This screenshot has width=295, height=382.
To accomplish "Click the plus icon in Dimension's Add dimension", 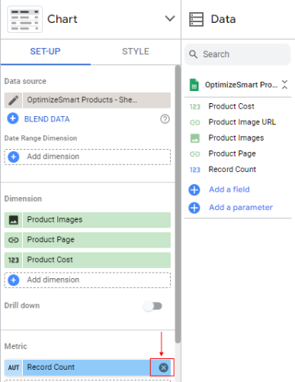I will coord(14,280).
